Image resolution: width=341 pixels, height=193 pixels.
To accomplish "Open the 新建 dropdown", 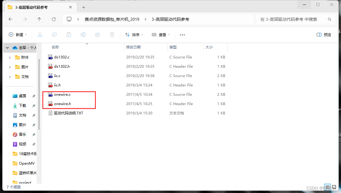I will (x=18, y=35).
